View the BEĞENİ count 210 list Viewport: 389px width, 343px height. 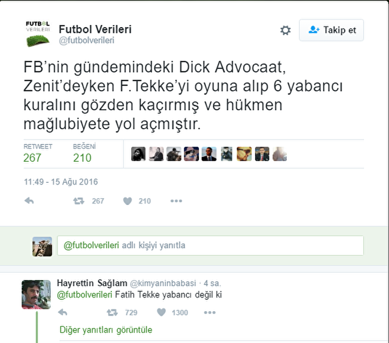point(84,154)
